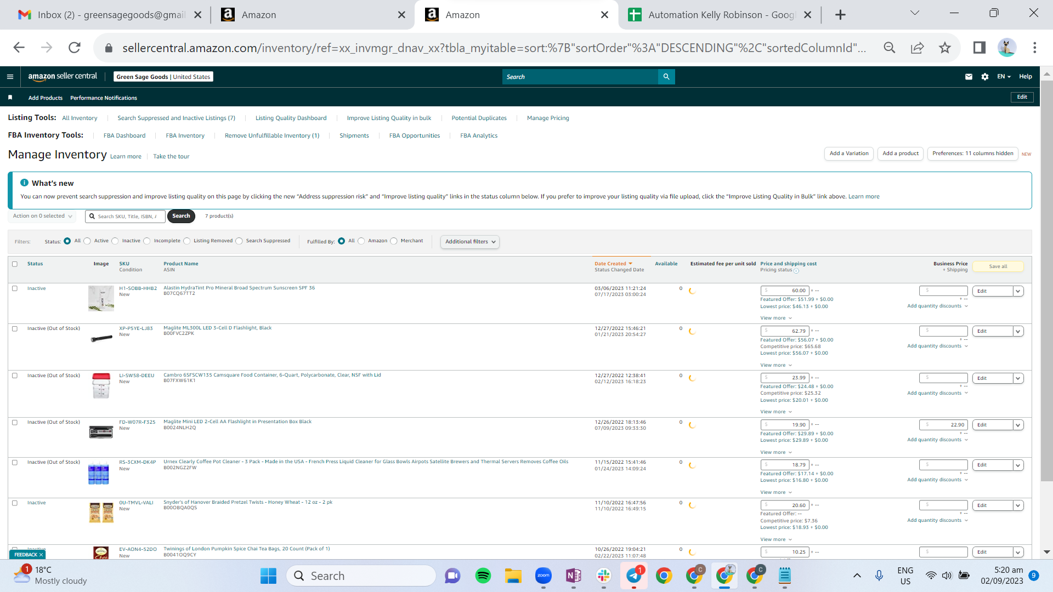The height and width of the screenshot is (592, 1053).
Task: Click the SKU, Title, ISBN search field
Action: click(126, 217)
